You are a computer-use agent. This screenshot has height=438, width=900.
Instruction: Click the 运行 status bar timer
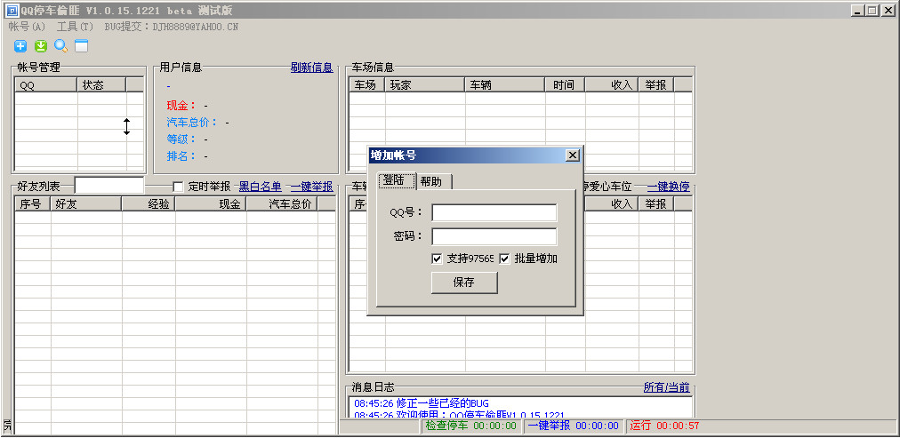coord(664,426)
